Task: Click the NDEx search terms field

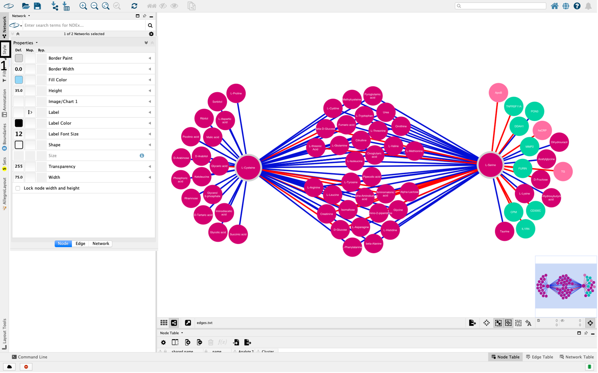Action: 83,25
